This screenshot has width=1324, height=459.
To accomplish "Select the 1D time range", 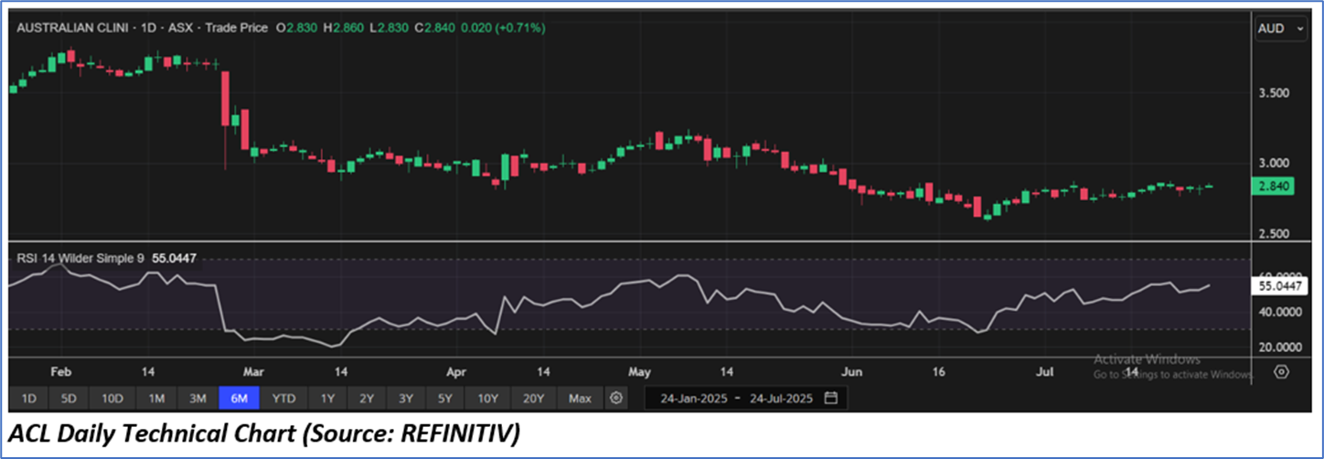I will pos(28,399).
